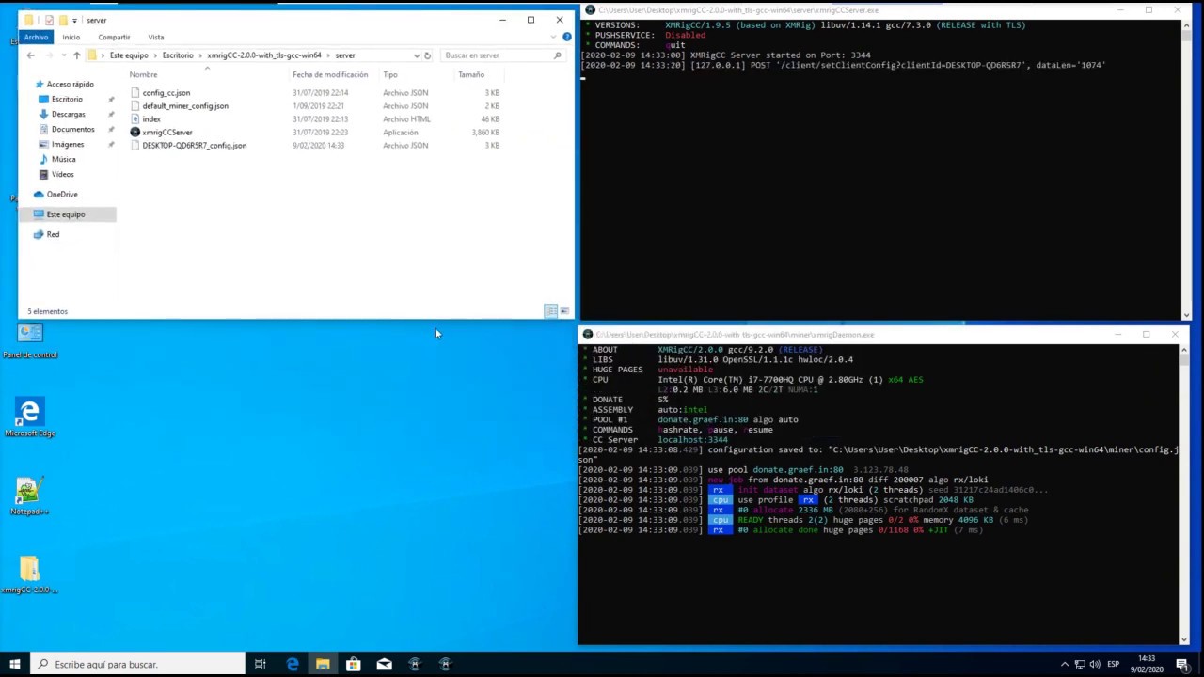Open the Quick Access Toolbar customize dropdown
Image resolution: width=1204 pixels, height=677 pixels.
point(74,20)
